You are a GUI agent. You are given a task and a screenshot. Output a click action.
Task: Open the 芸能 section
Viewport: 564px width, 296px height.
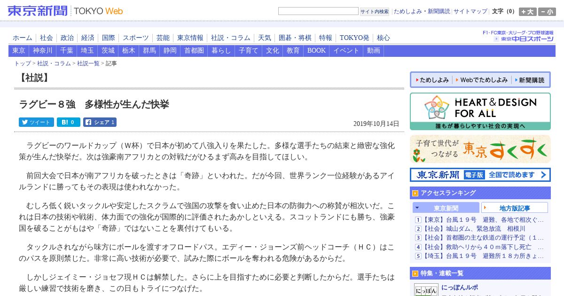click(x=163, y=38)
